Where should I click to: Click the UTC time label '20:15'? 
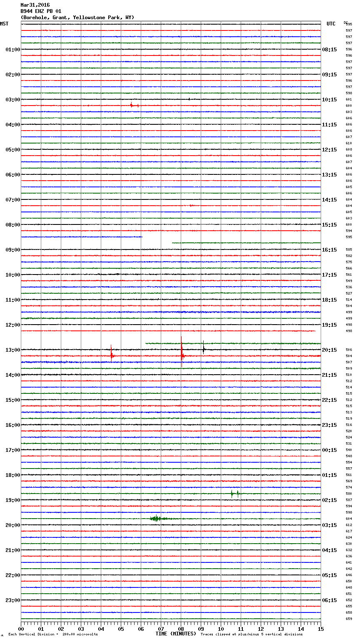tap(329, 350)
